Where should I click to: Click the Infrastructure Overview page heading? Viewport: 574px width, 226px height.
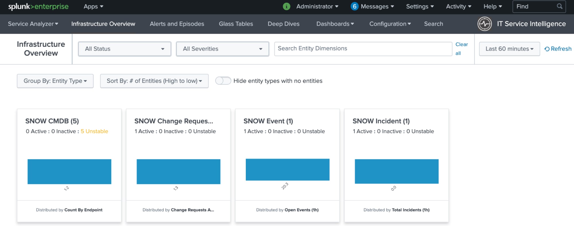[41, 49]
